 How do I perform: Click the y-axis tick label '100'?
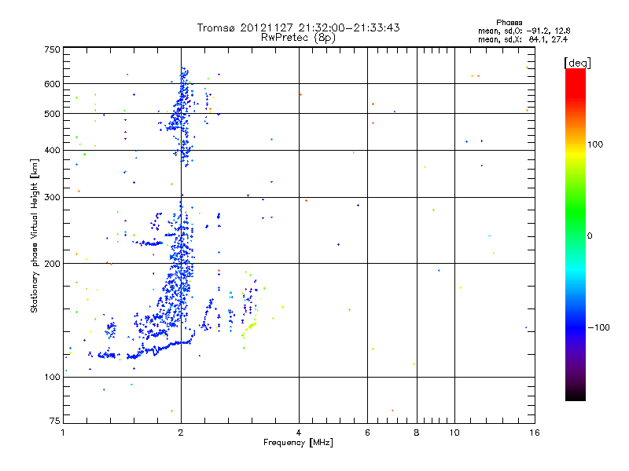click(x=52, y=378)
